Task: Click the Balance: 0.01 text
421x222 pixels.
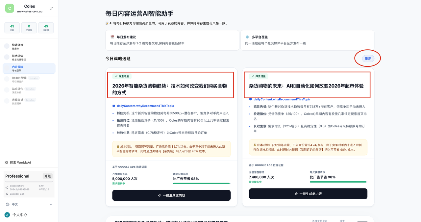Action: 17,194
